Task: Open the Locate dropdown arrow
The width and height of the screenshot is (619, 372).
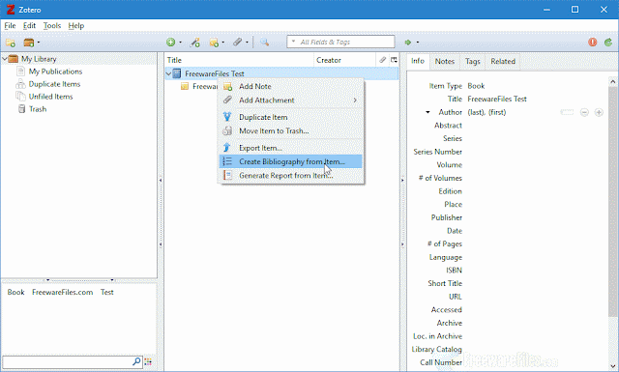Action: [x=417, y=43]
